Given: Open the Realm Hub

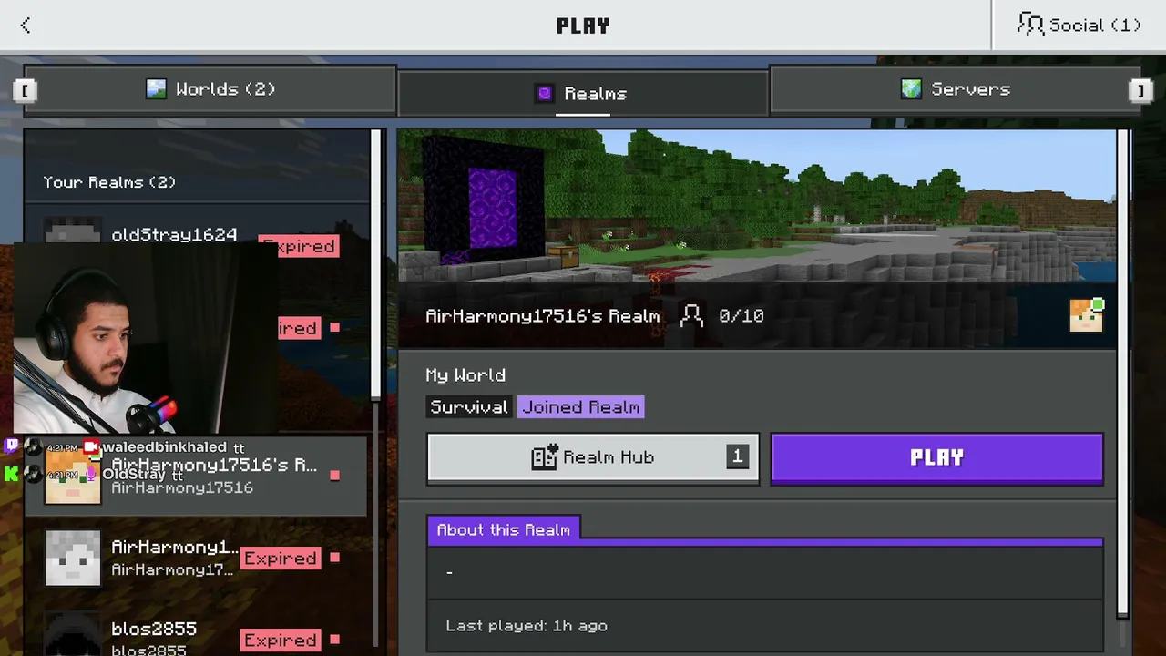Looking at the screenshot, I should [593, 457].
